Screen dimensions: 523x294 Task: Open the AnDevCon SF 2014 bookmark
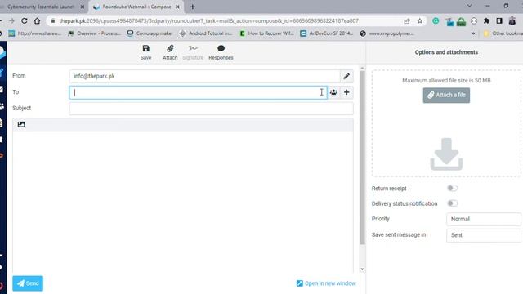point(327,33)
